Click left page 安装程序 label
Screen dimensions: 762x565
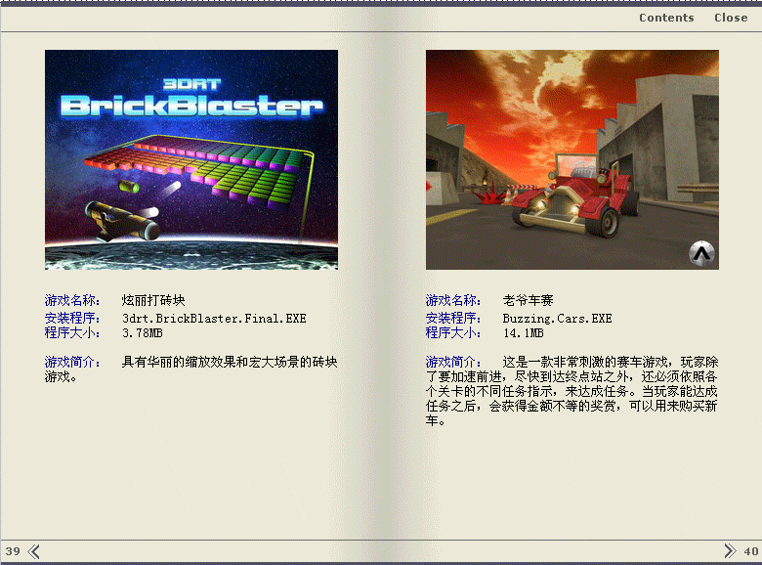coord(72,318)
